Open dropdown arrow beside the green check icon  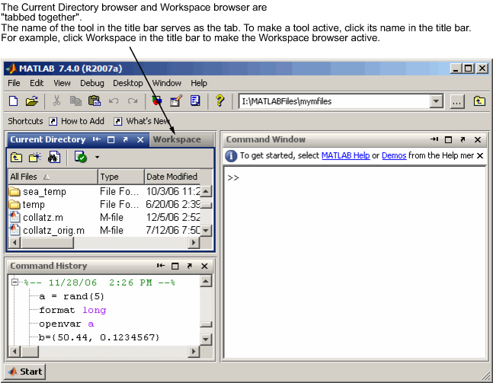tap(98, 157)
